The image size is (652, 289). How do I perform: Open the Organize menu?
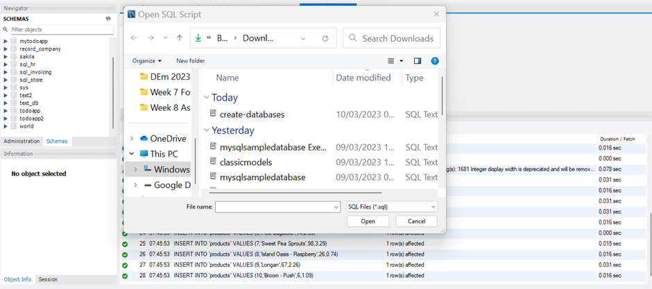147,61
